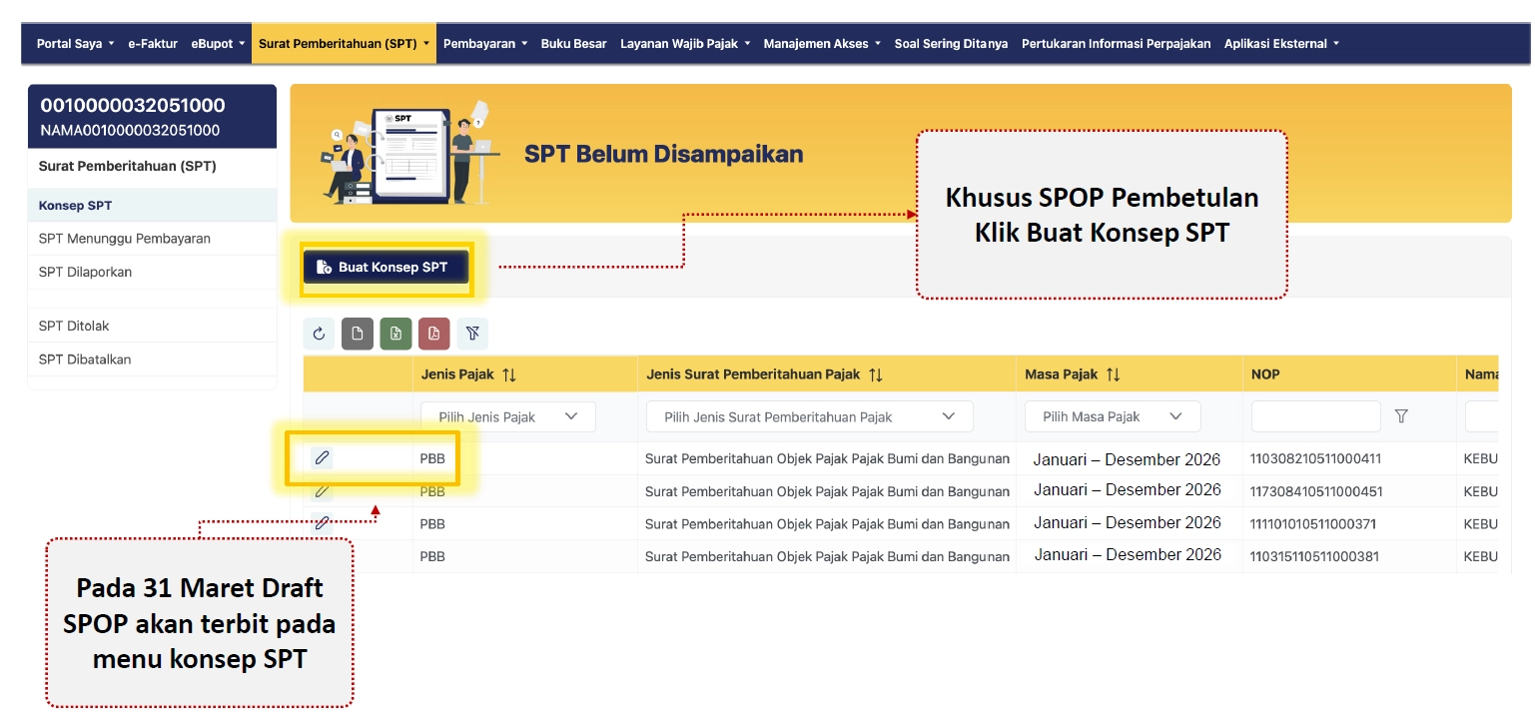The width and height of the screenshot is (1535, 722).
Task: Select SPT Dilaporkan in the sidebar
Action: click(x=86, y=272)
